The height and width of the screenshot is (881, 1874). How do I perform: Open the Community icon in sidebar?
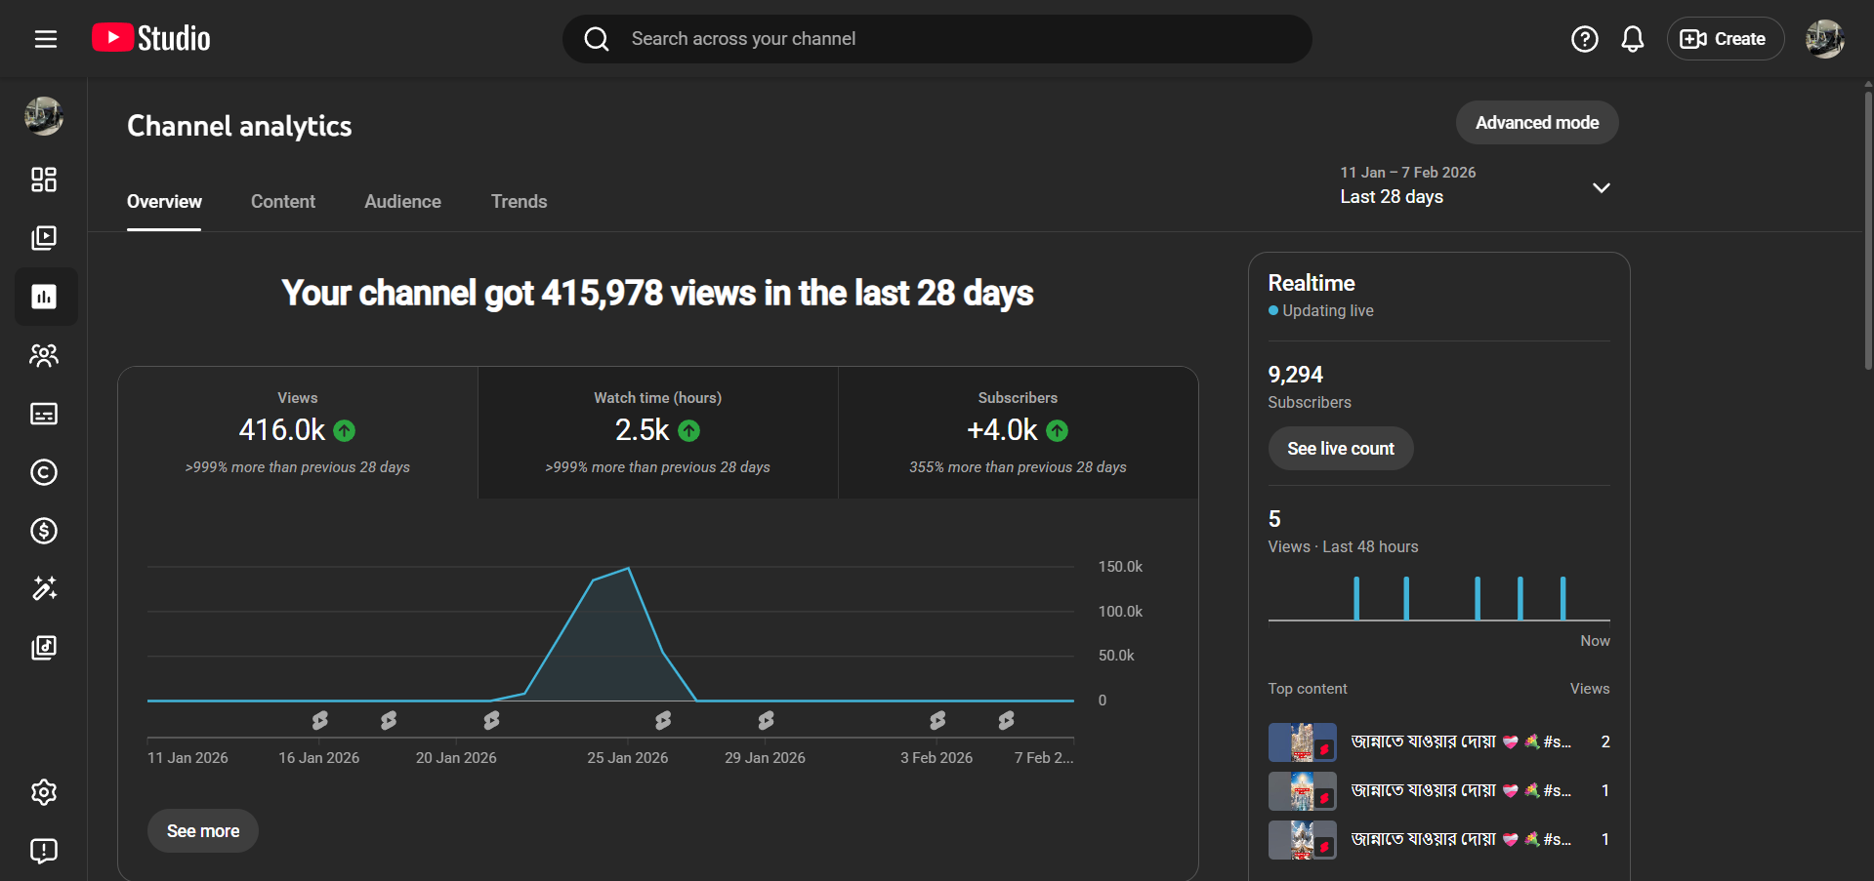(x=44, y=355)
